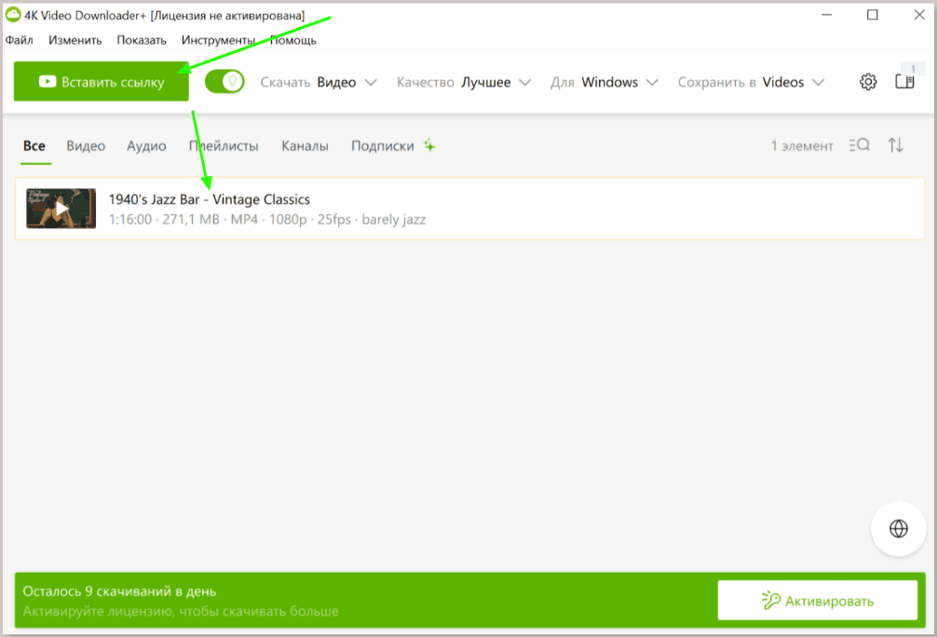
Task: Open the side panel icon with badge
Action: pyautogui.click(x=904, y=80)
